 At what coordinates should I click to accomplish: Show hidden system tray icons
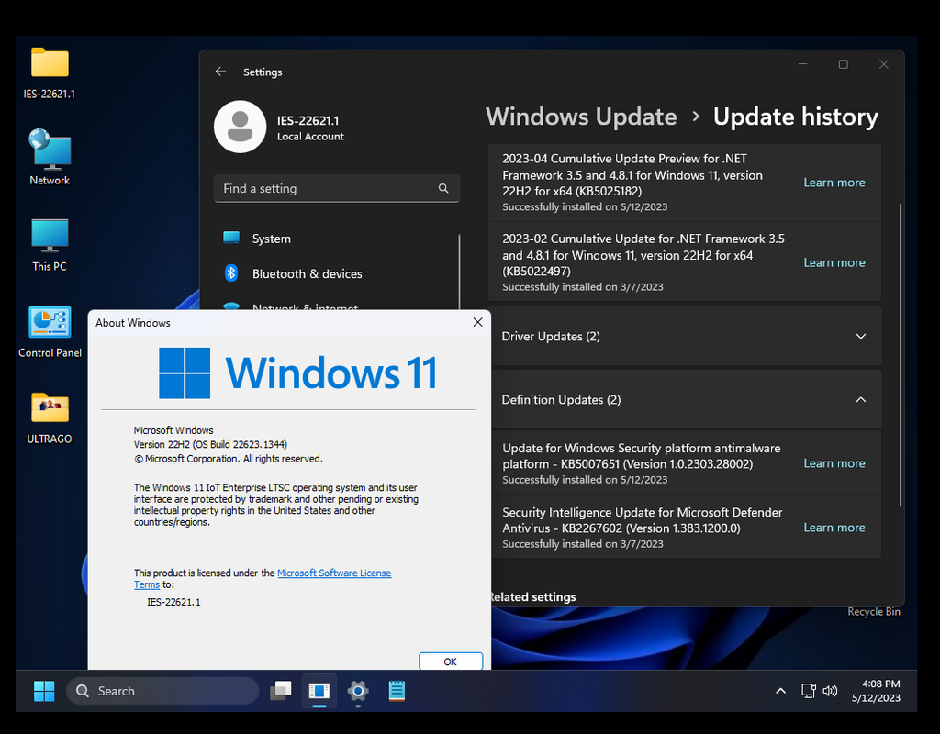[780, 691]
